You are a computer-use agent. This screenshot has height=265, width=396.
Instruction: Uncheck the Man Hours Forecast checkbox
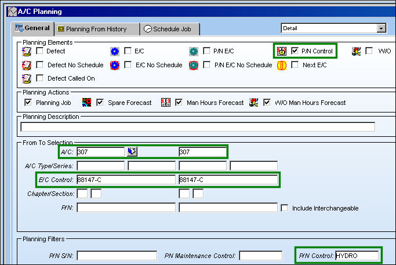pos(179,102)
